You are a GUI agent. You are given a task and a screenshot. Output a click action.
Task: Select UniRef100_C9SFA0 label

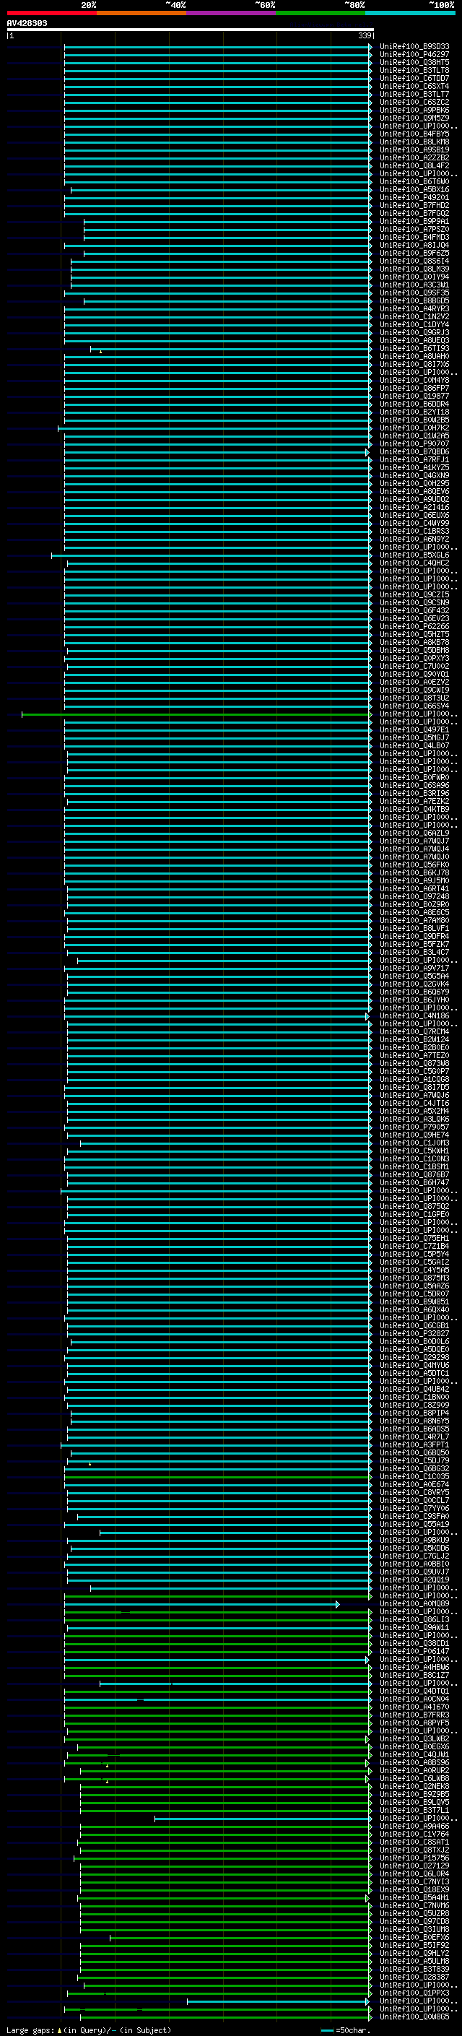click(x=414, y=1516)
